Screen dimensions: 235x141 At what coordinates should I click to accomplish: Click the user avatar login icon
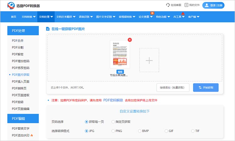[x=206, y=5]
